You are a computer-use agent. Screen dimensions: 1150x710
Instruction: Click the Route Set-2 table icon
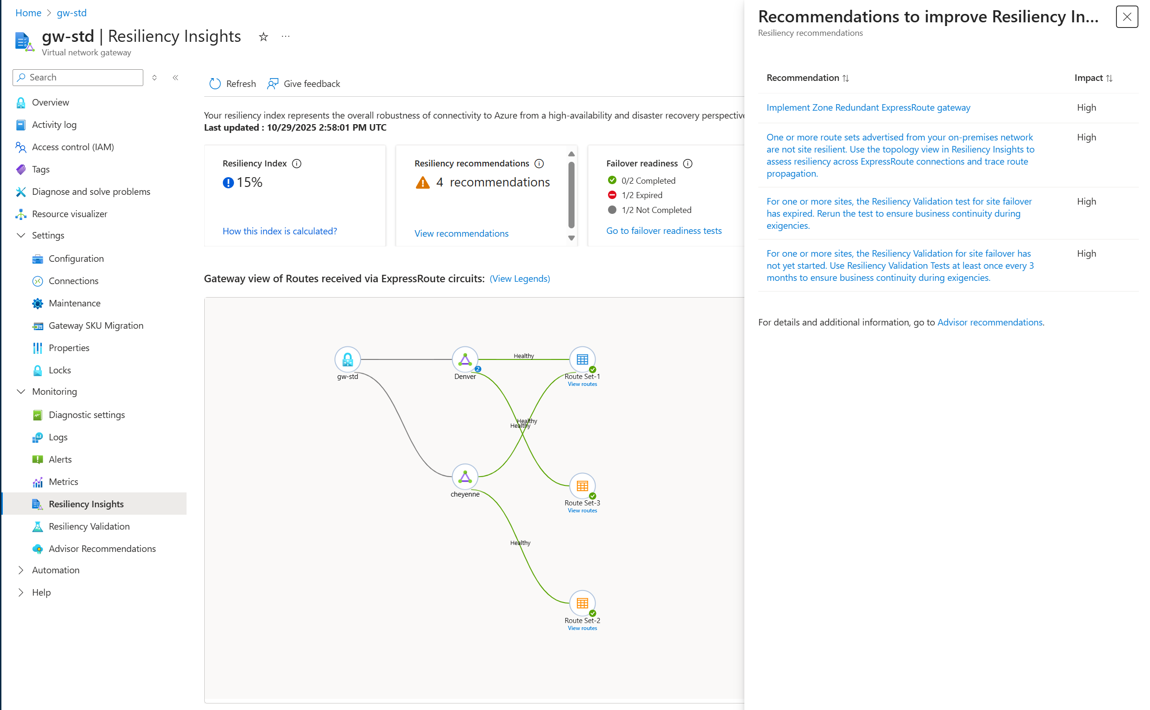[x=582, y=604]
